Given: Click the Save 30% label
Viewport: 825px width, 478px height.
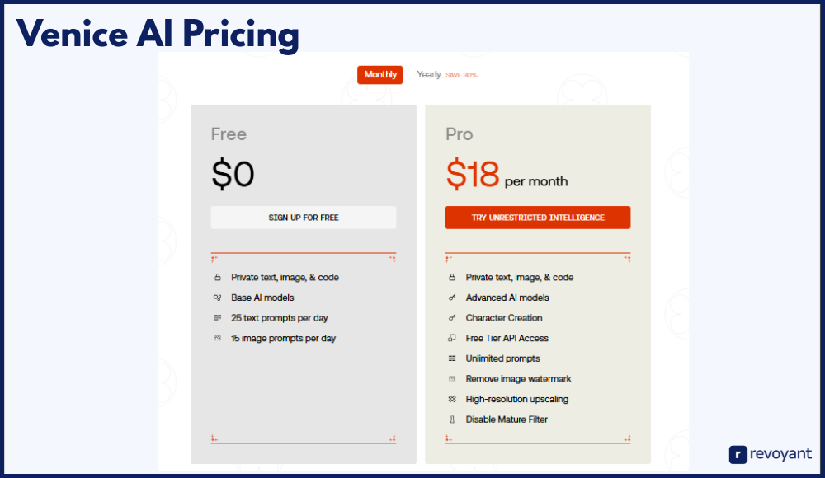Looking at the screenshot, I should [x=461, y=75].
